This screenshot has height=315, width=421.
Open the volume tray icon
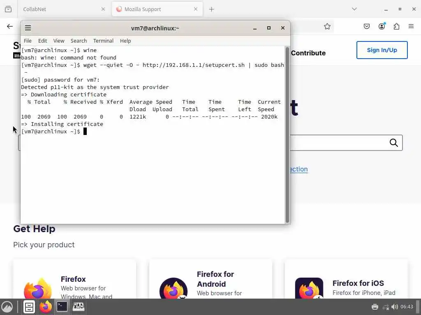click(x=394, y=307)
